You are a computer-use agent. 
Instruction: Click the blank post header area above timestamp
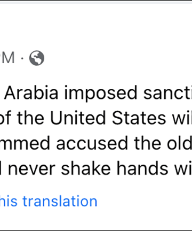pyautogui.click(x=96, y=27)
